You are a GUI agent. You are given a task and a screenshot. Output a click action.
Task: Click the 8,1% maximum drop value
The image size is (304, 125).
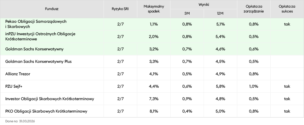[154, 111]
